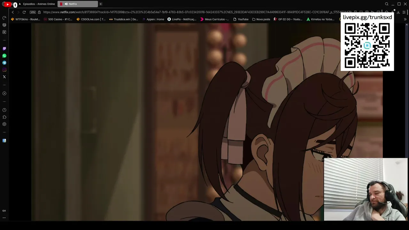Open the browser Easy Setup menu icon
409x230 pixels.
[x=404, y=12]
